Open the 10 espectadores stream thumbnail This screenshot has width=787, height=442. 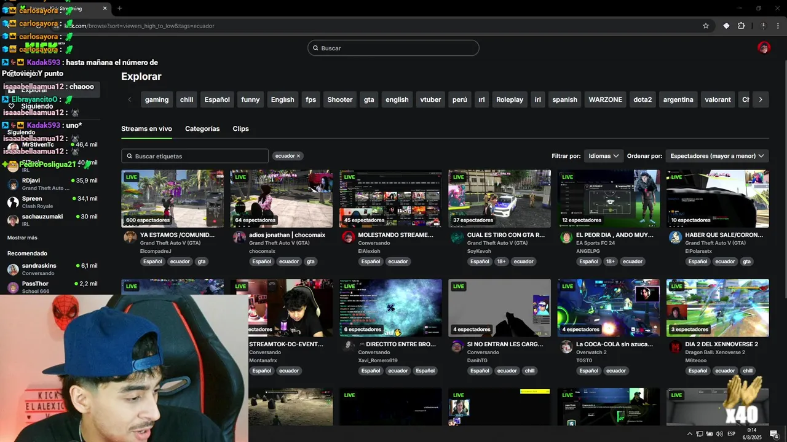pos(718,199)
